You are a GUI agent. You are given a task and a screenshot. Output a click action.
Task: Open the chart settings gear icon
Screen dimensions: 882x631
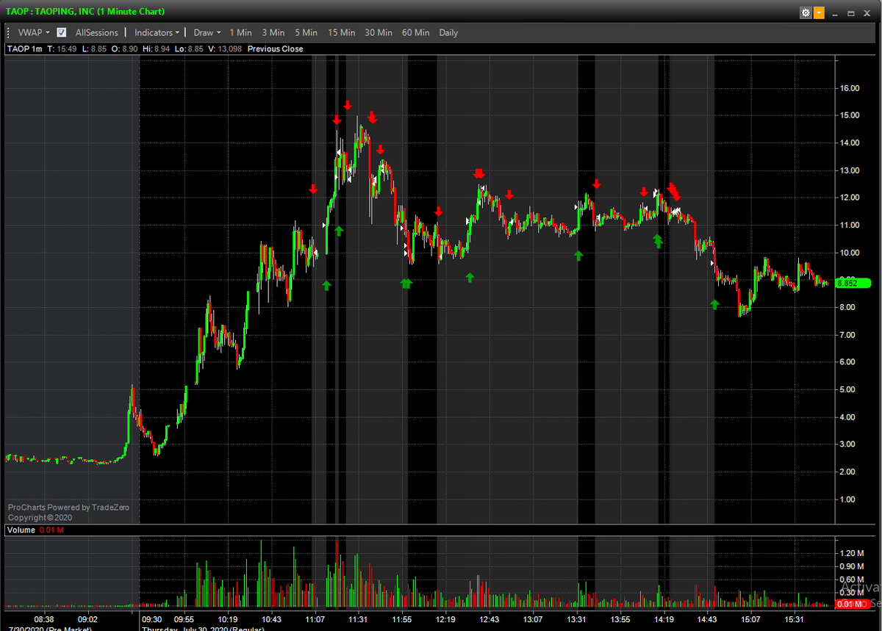pyautogui.click(x=806, y=12)
